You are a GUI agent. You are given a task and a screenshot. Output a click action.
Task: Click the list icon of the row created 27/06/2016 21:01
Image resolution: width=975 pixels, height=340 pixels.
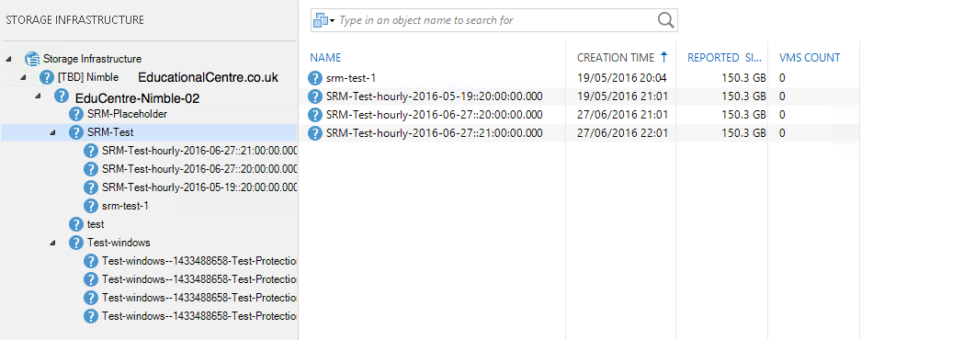(x=316, y=115)
